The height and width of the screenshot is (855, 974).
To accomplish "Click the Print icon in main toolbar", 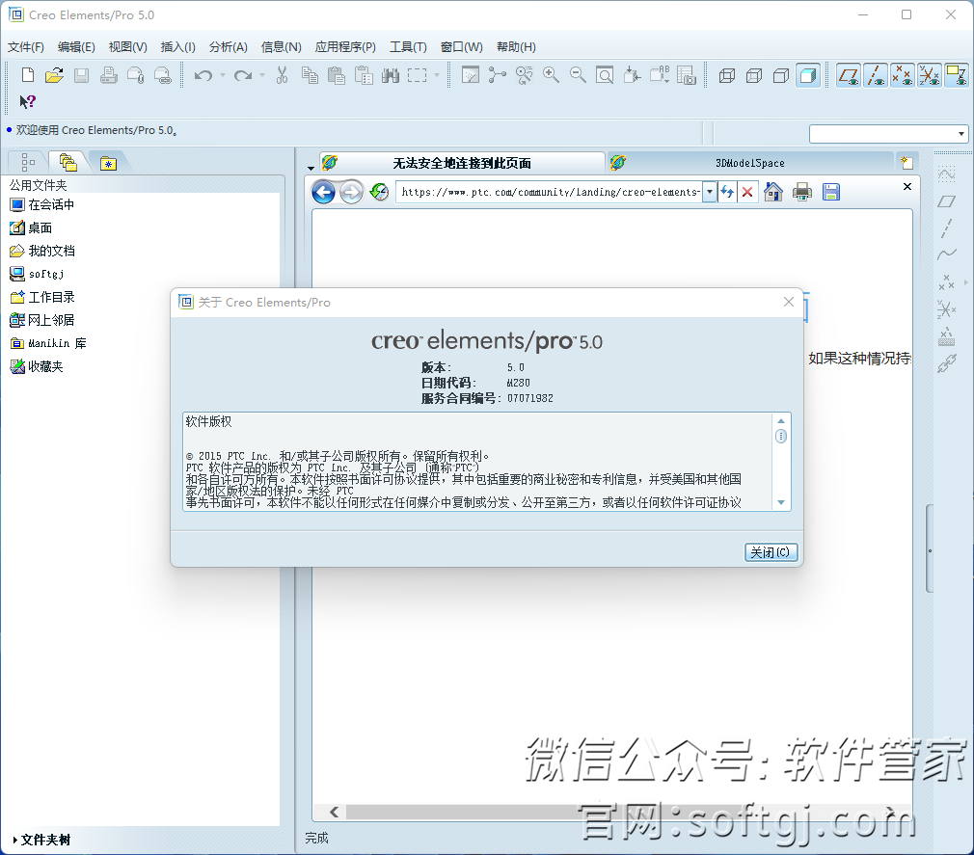I will pos(109,75).
